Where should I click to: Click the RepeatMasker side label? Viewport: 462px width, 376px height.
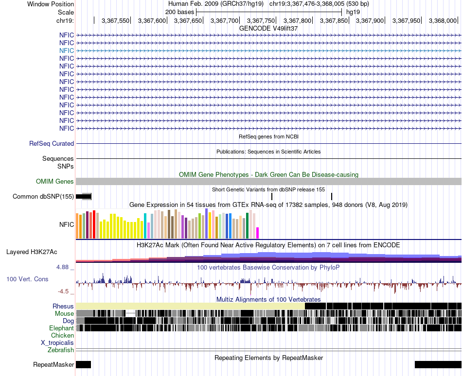pyautogui.click(x=53, y=365)
